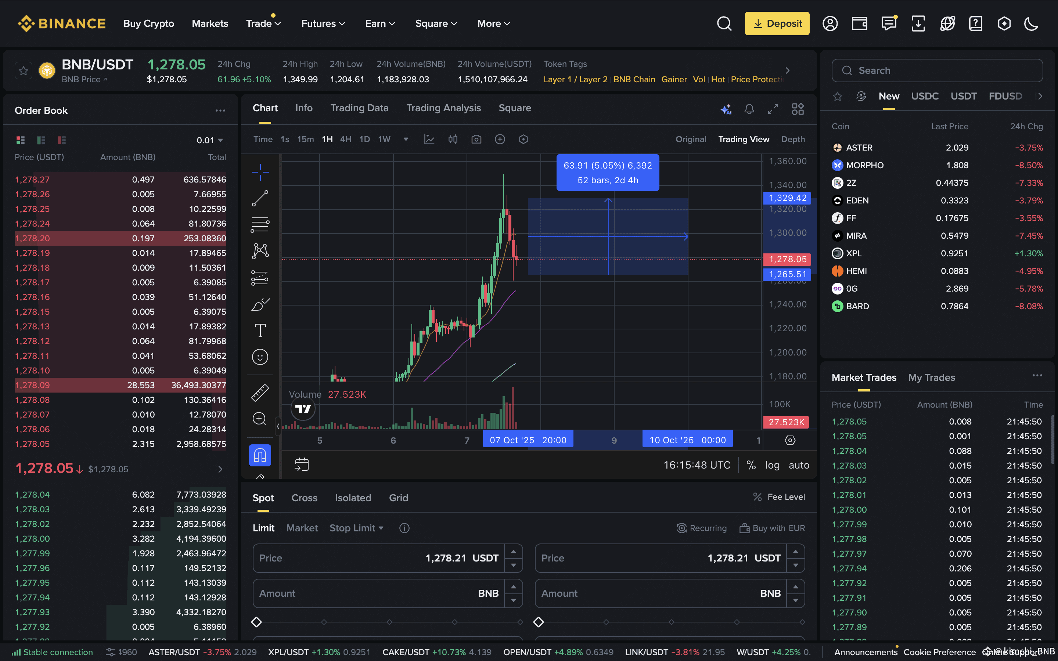Open the Fee Level link
Image resolution: width=1058 pixels, height=661 pixels.
pyautogui.click(x=779, y=497)
